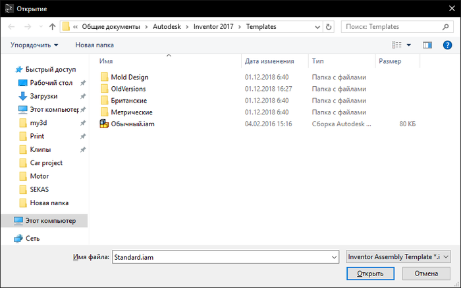The image size is (461, 288).
Task: Open the help question mark icon
Action: (447, 45)
